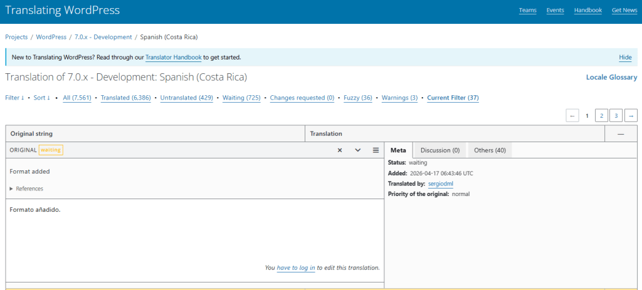Go to previous page with left arrow
The image size is (642, 290).
tap(572, 115)
